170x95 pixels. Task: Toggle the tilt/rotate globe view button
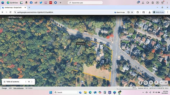tap(146, 83)
